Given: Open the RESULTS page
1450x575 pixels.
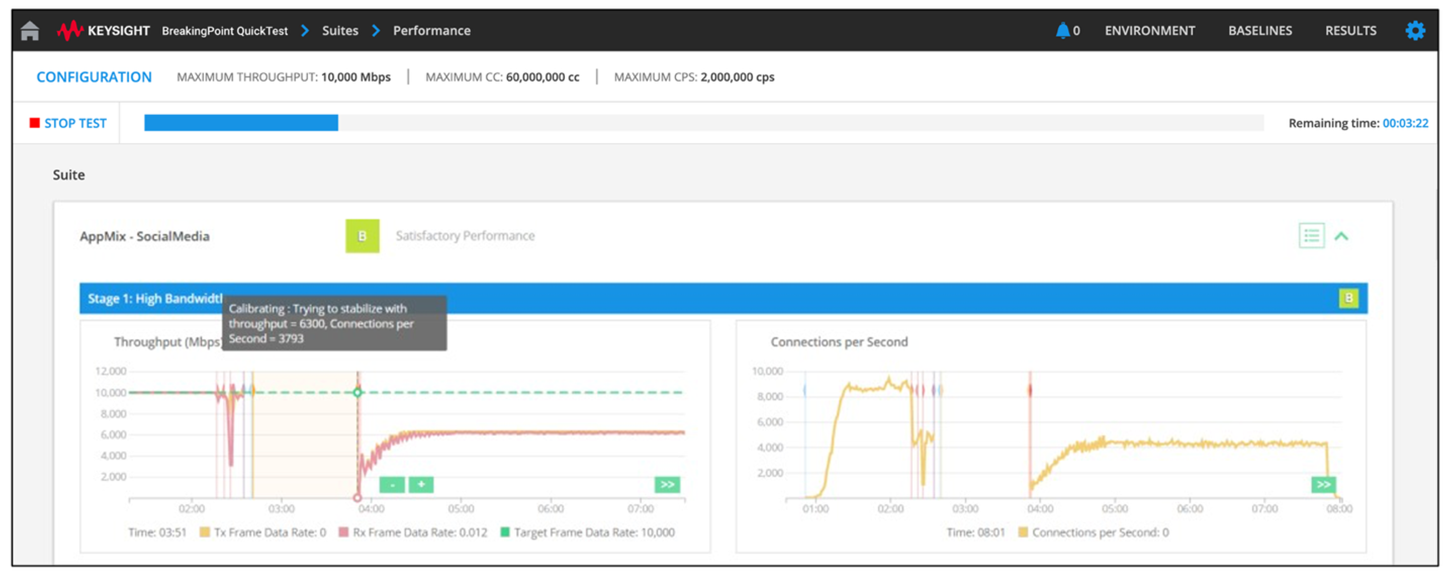Looking at the screenshot, I should point(1351,30).
